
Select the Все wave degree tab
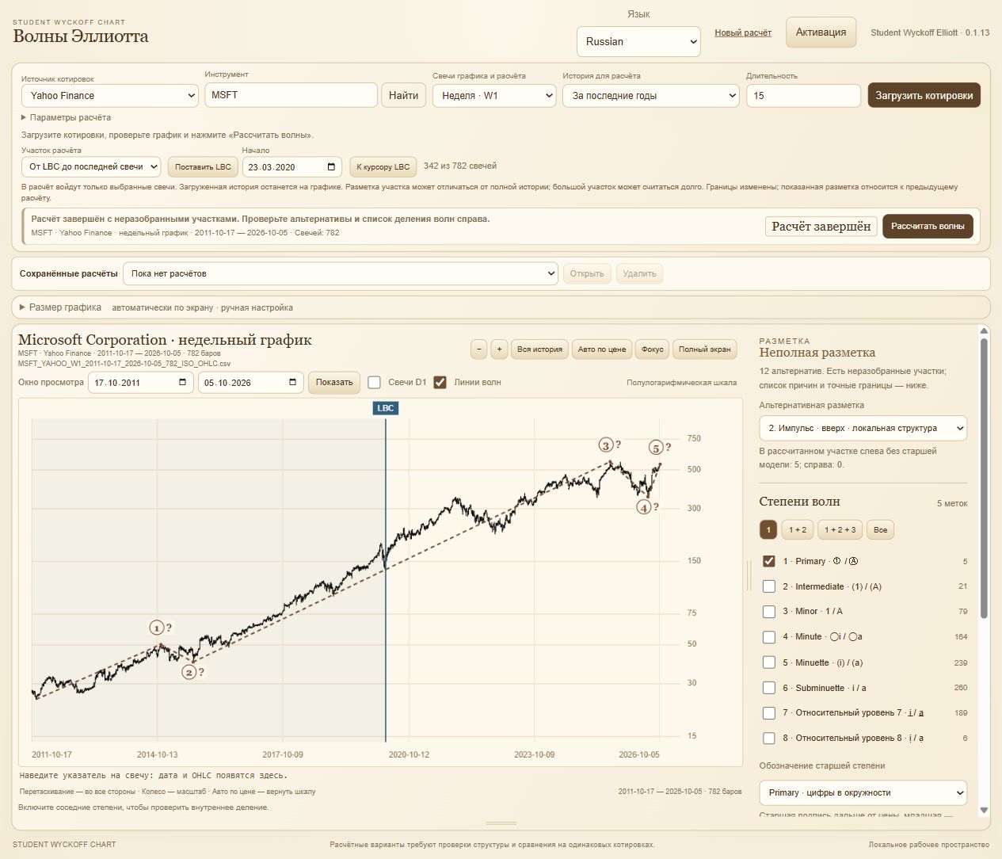[881, 530]
